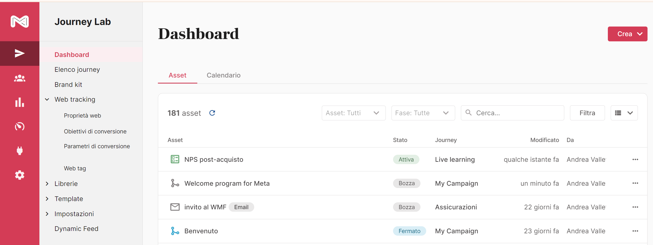This screenshot has height=245, width=653.
Task: Click in the Cerca search field
Action: (512, 113)
